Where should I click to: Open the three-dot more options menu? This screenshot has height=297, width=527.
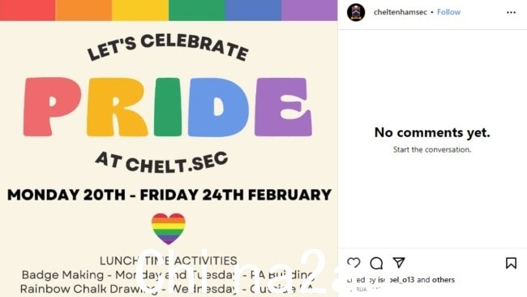[511, 12]
